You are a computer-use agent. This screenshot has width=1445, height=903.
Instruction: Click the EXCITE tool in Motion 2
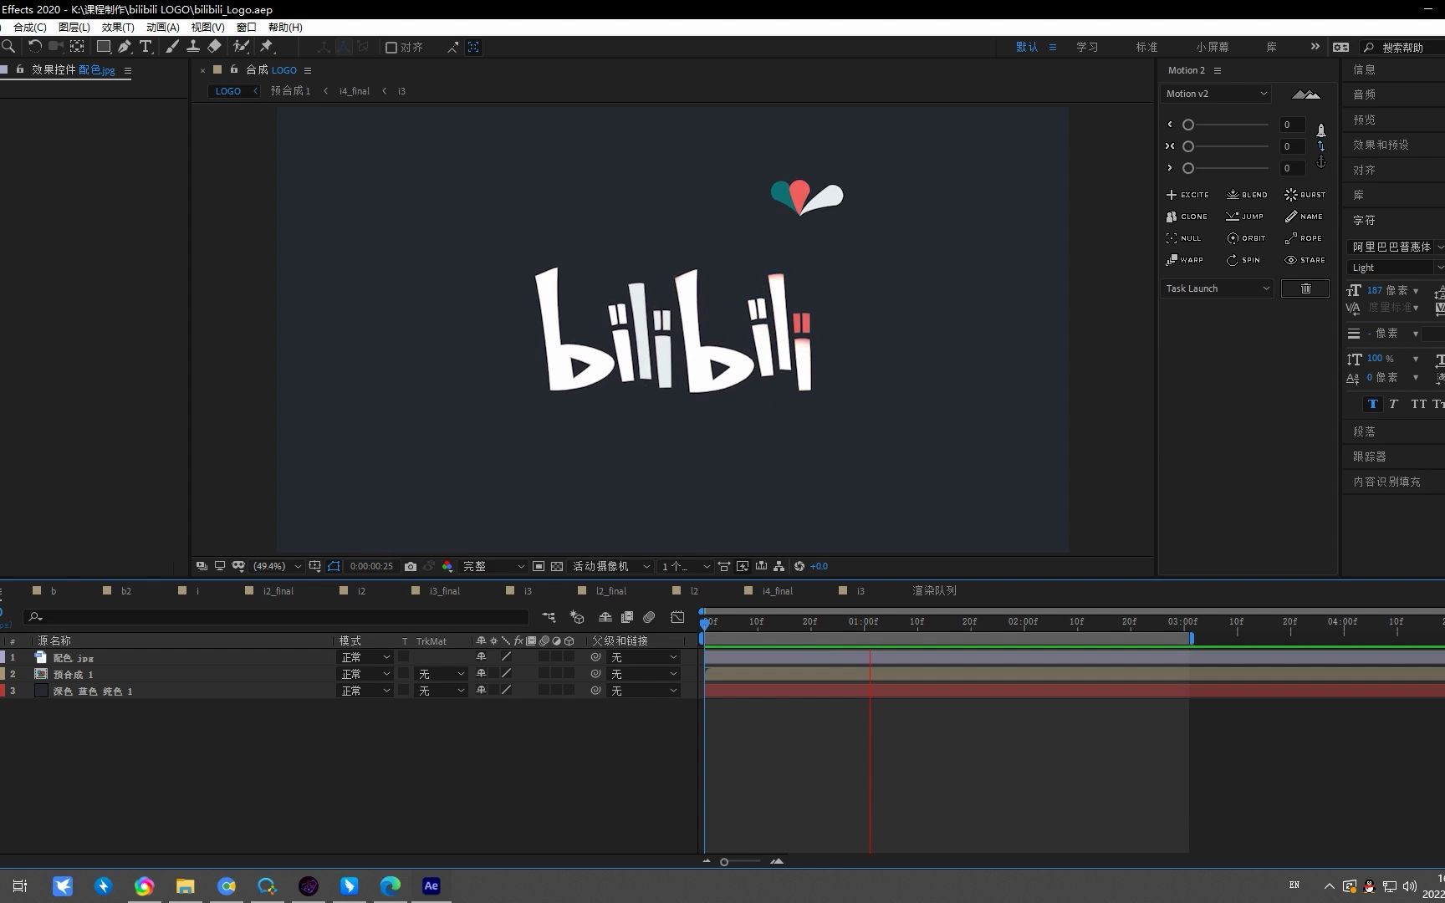pyautogui.click(x=1187, y=195)
